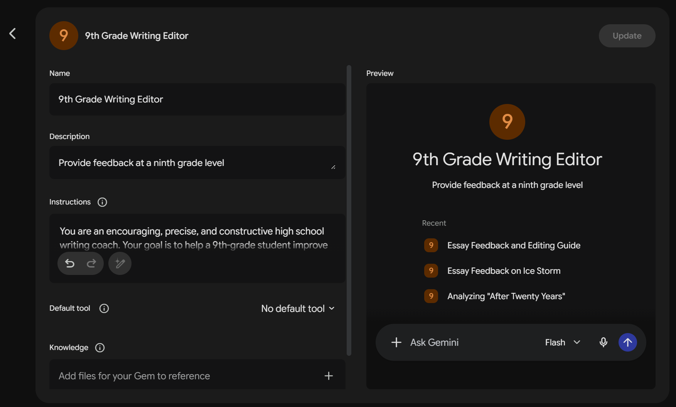Redo the instructions edit
Viewport: 676px width, 407px height.
click(91, 263)
